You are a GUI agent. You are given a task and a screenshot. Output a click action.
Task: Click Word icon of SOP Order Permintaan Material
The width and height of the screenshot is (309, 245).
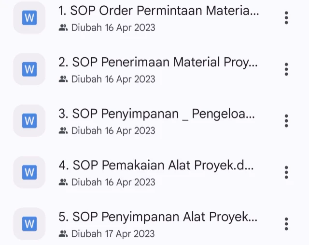(x=29, y=18)
